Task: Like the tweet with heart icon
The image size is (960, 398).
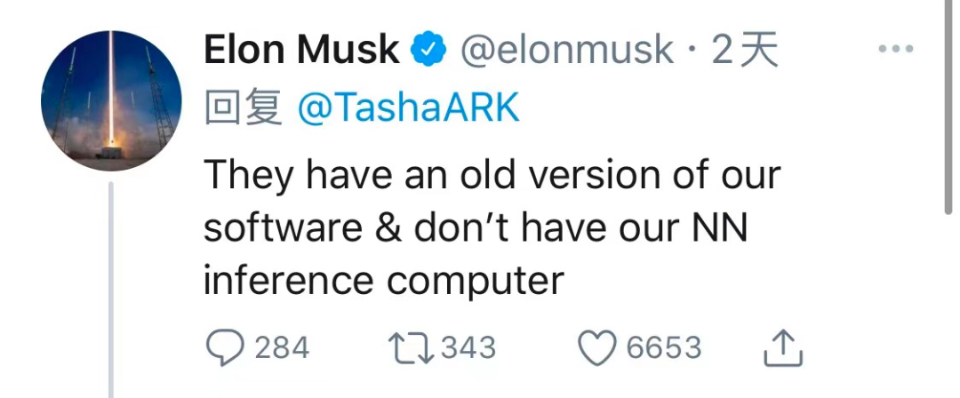Action: 597,347
